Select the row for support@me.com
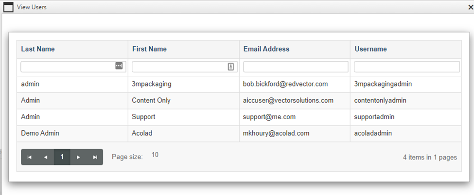The width and height of the screenshot is (474, 195). click(269, 117)
